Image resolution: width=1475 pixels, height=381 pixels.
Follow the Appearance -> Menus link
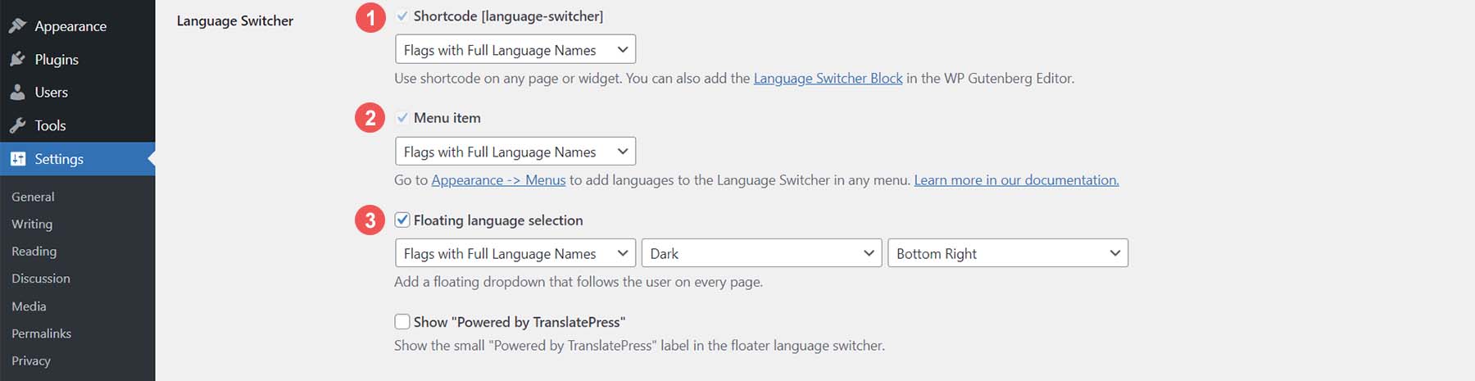pos(498,180)
